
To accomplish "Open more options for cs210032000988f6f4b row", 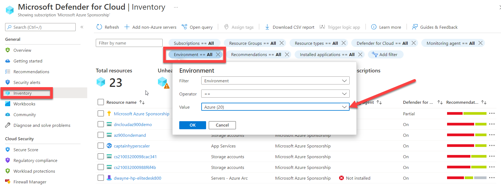I will point(492,167).
